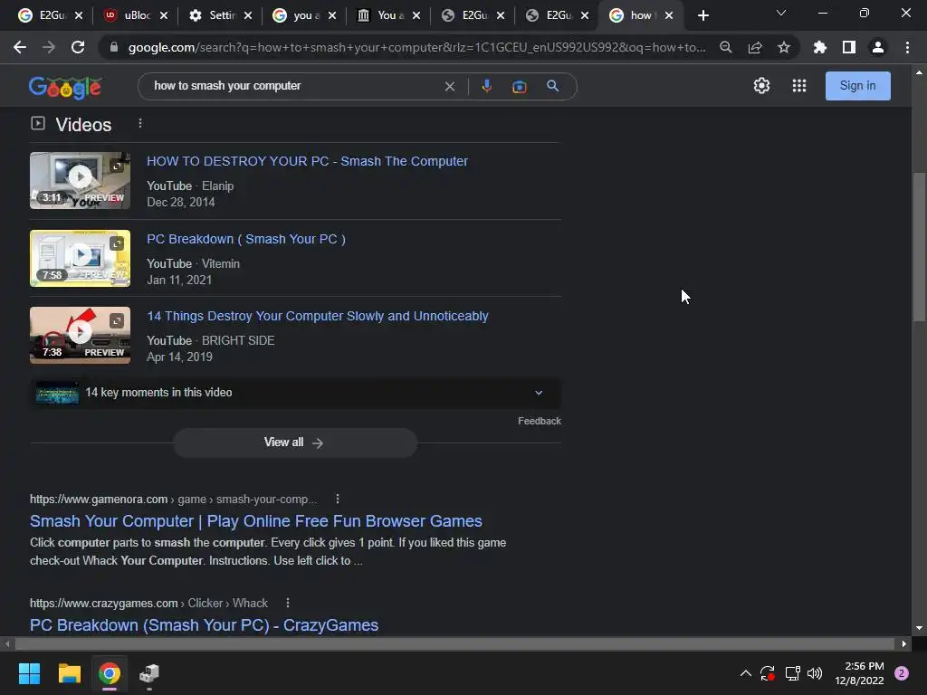The width and height of the screenshot is (927, 695).
Task: Click the Sign in button
Action: [x=857, y=86]
